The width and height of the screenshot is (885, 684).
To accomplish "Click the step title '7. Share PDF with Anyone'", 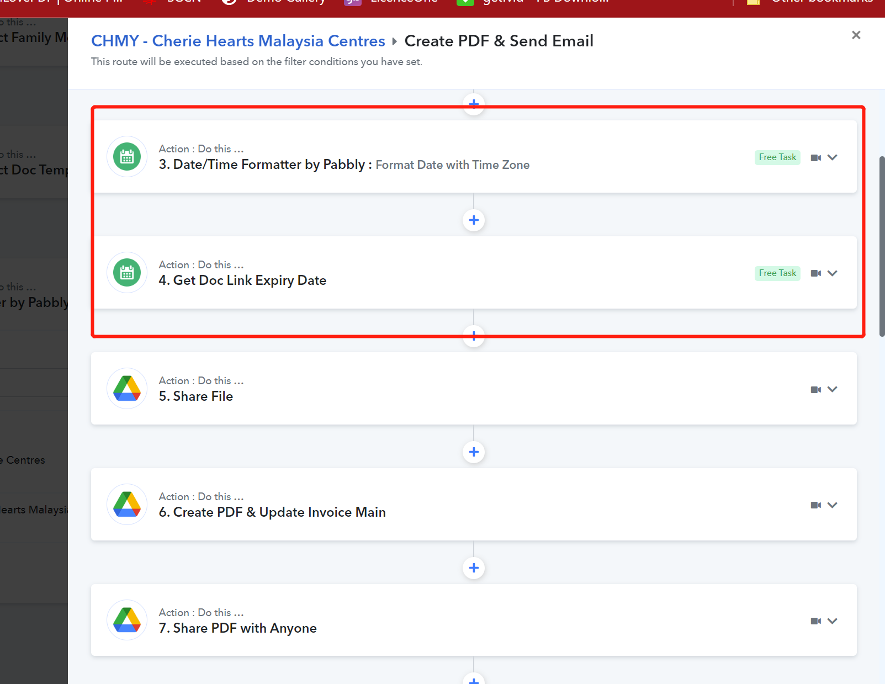I will [x=238, y=628].
